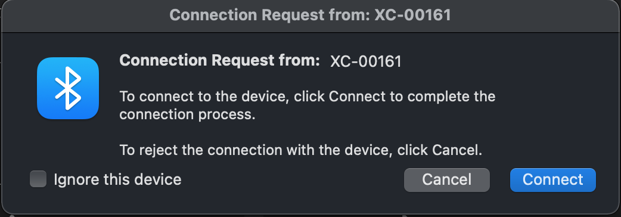Image resolution: width=621 pixels, height=217 pixels.
Task: Click the word "Connect" in the instruction sentence
Action: tap(357, 96)
